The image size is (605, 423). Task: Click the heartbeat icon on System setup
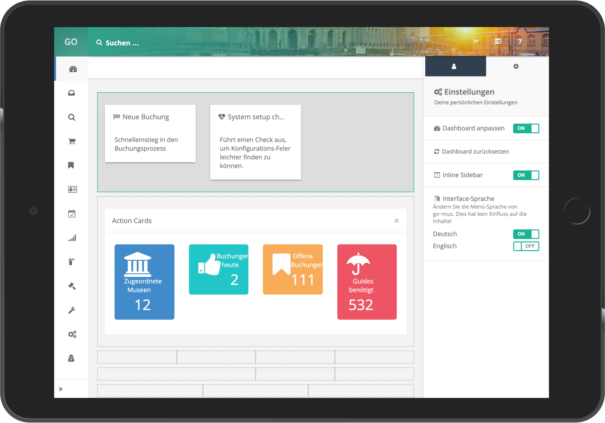click(x=222, y=117)
